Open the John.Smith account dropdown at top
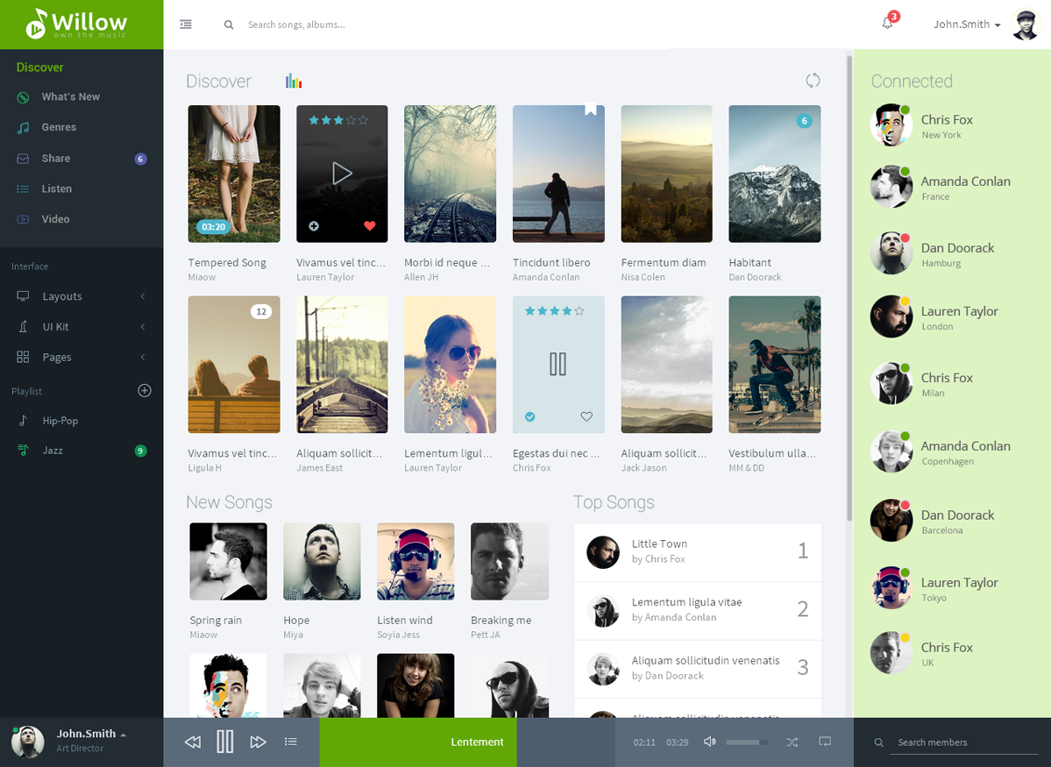Screen dimensions: 1051x767 click(x=967, y=25)
